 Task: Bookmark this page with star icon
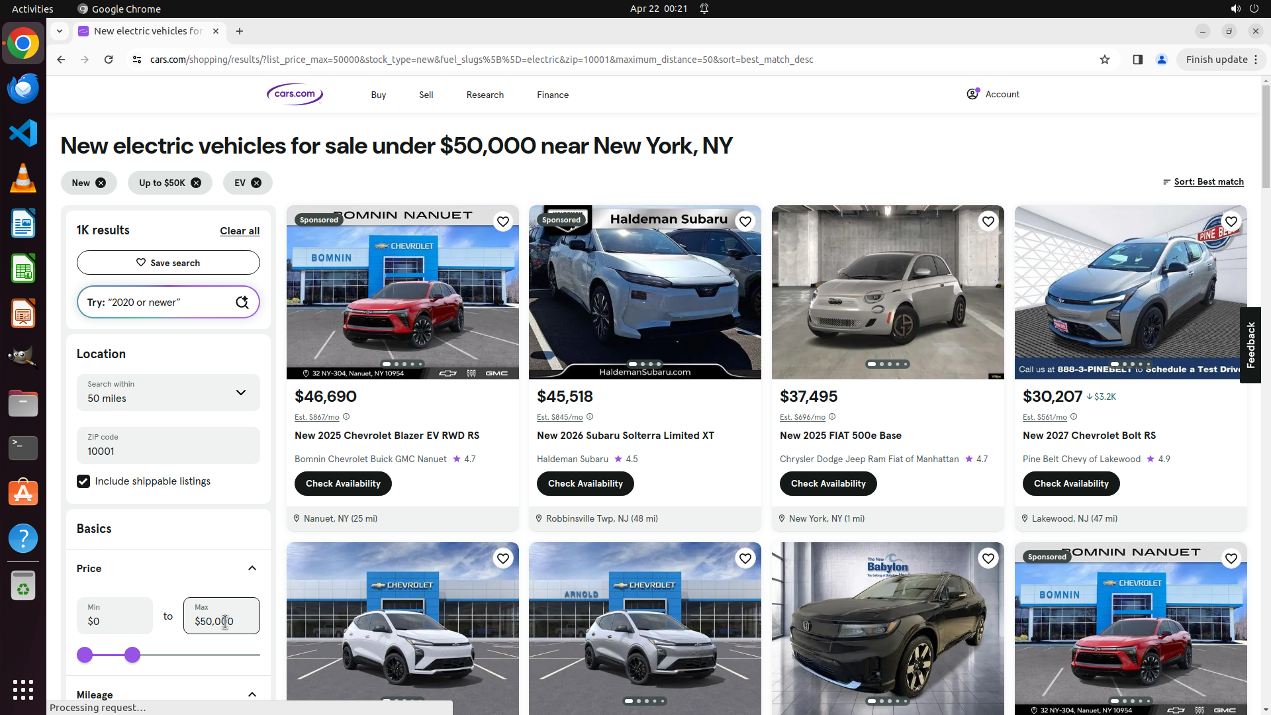click(x=1105, y=60)
